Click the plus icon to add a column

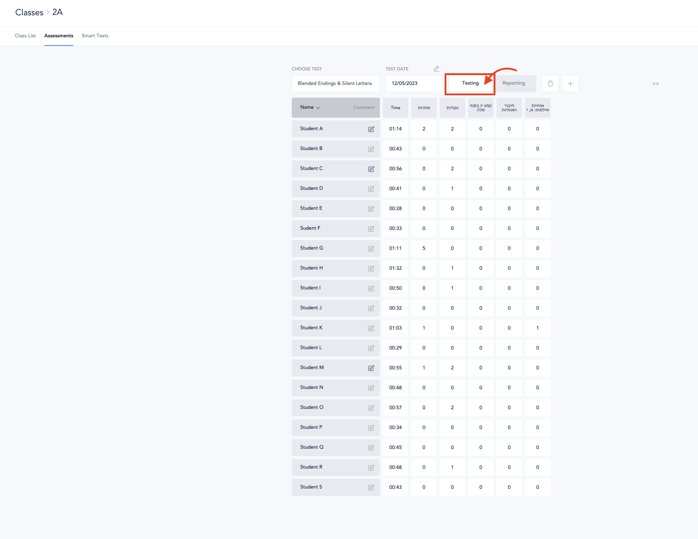[x=570, y=84]
